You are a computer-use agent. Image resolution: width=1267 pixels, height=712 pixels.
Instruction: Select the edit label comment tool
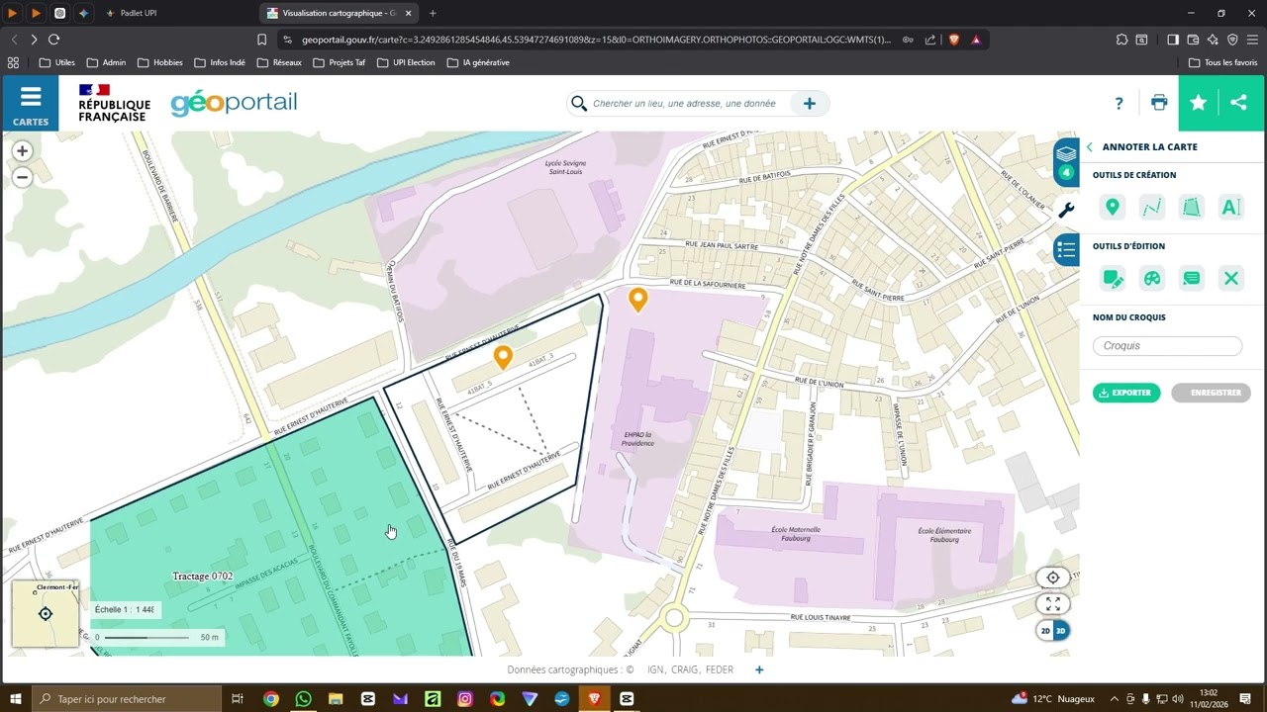pos(1192,278)
